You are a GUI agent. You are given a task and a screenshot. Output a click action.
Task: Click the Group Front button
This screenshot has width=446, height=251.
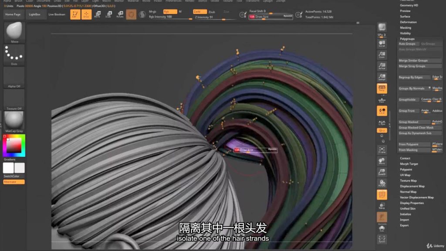click(x=409, y=111)
